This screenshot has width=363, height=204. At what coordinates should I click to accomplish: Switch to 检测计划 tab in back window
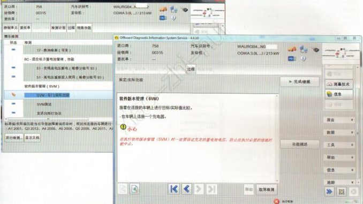point(58,28)
